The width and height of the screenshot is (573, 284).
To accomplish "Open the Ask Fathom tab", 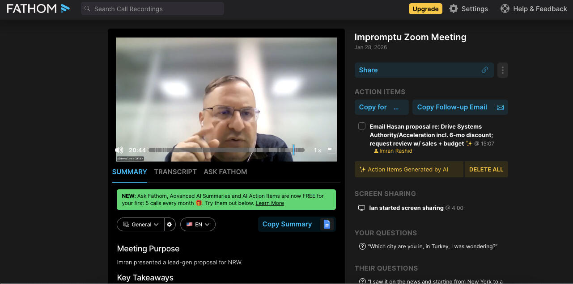I will (225, 172).
